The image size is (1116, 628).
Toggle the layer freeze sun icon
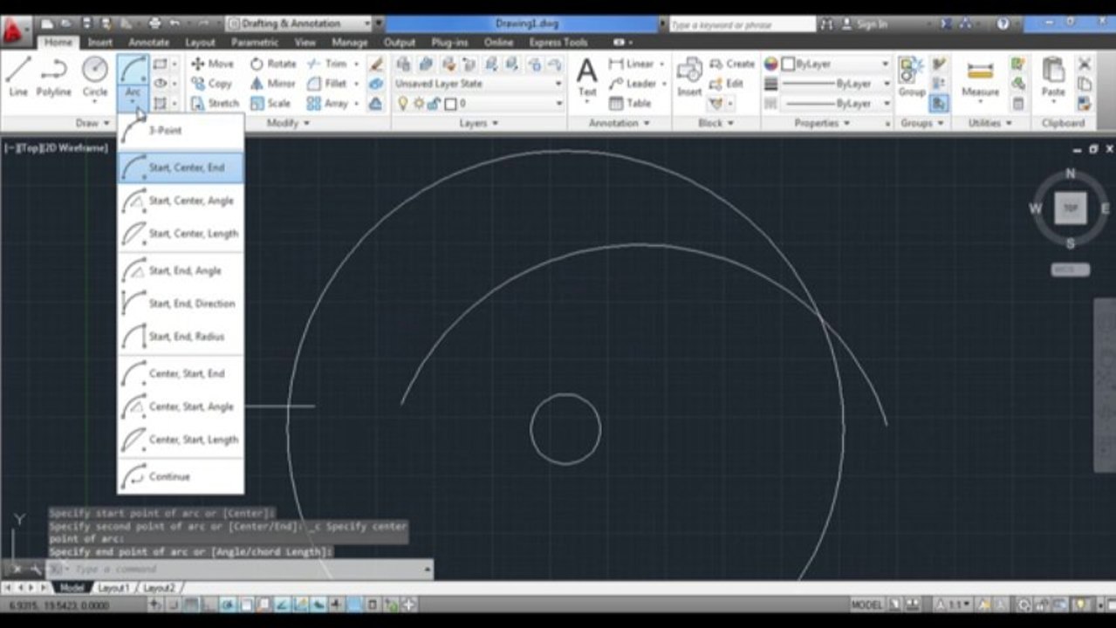(x=418, y=103)
